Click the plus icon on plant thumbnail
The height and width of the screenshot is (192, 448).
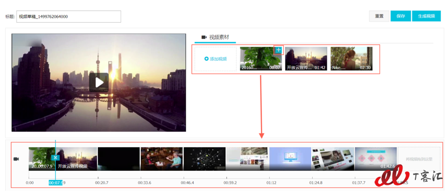(x=279, y=50)
